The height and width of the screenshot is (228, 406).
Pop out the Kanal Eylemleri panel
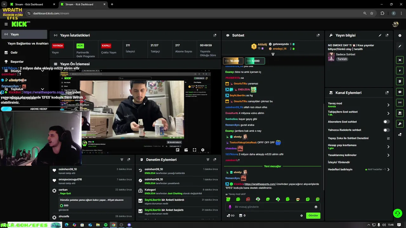pyautogui.click(x=387, y=93)
